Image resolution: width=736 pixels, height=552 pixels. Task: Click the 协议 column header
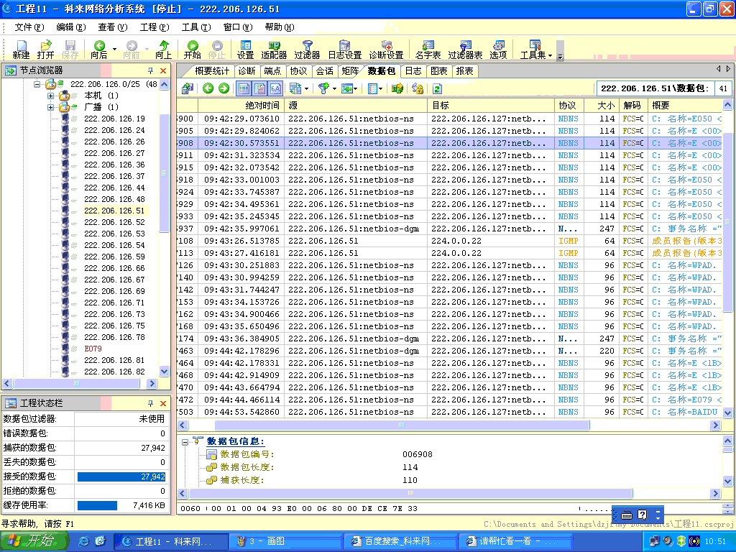[567, 106]
